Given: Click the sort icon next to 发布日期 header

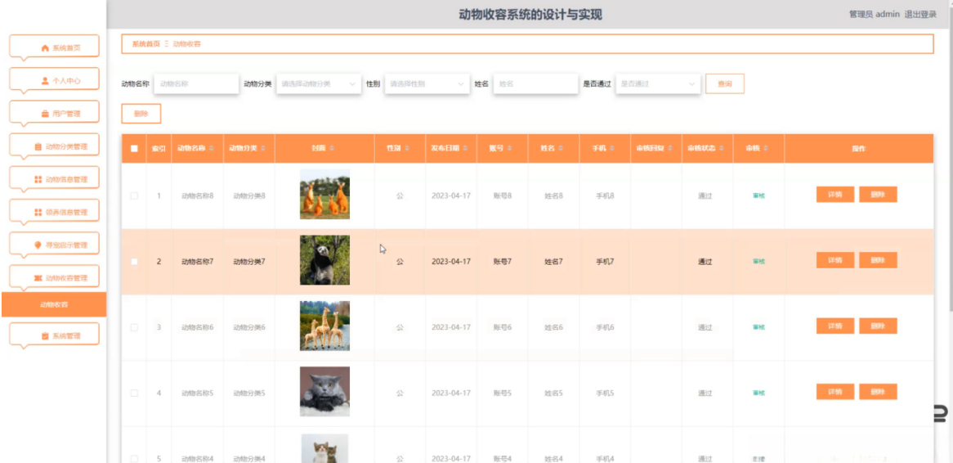Looking at the screenshot, I should pos(465,148).
